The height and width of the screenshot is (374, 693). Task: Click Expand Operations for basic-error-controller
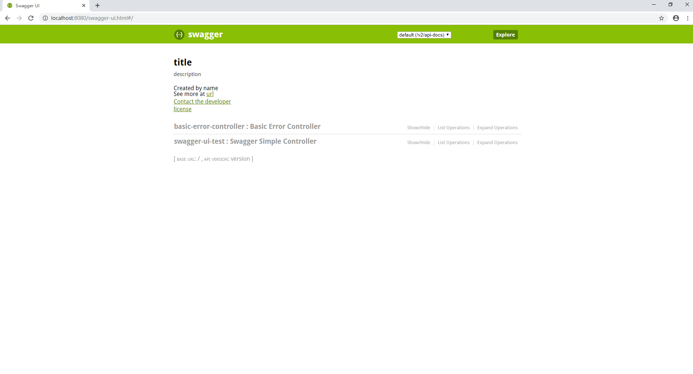497,128
